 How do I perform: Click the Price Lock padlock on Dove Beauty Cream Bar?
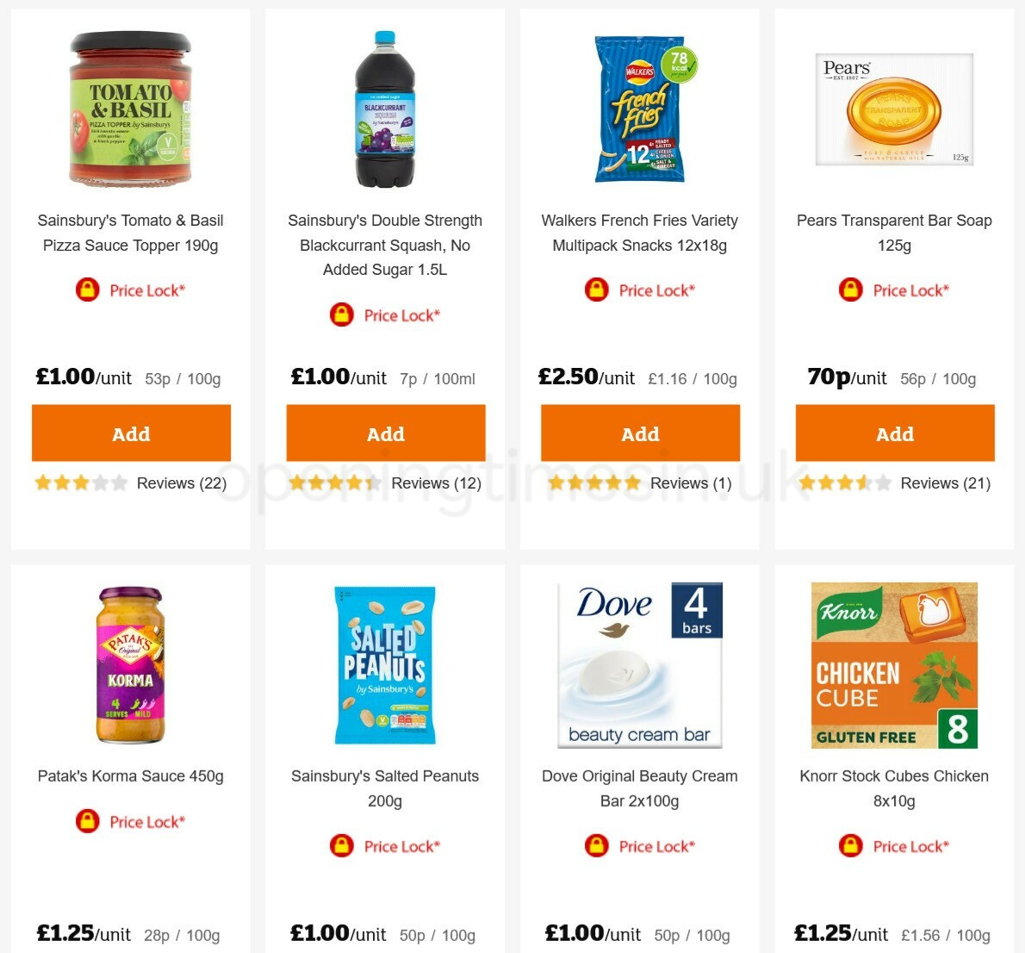click(596, 846)
